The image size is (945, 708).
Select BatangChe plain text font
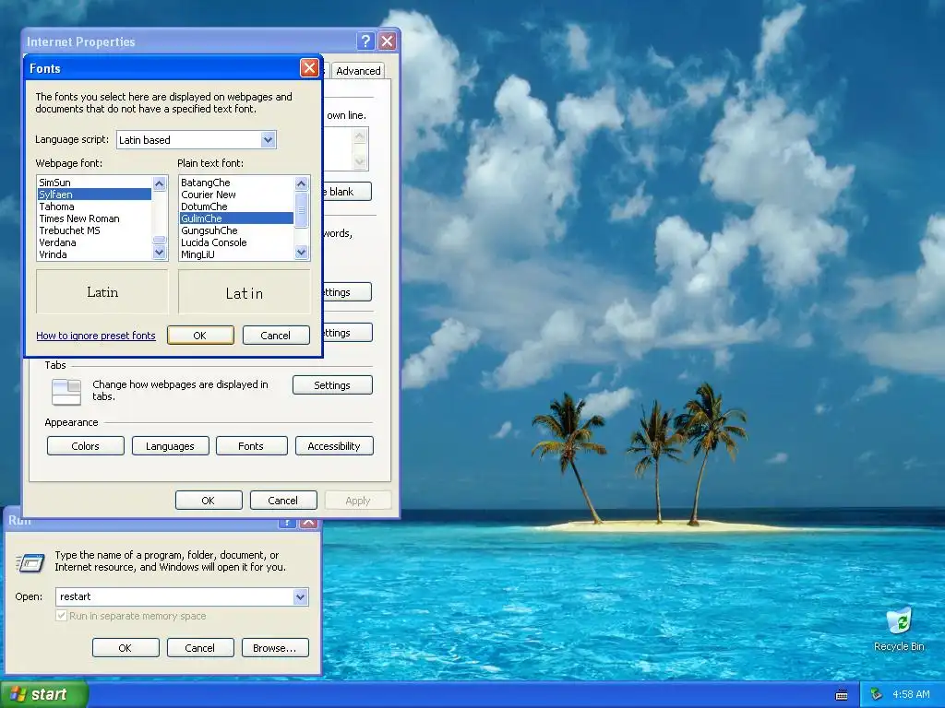click(x=236, y=183)
